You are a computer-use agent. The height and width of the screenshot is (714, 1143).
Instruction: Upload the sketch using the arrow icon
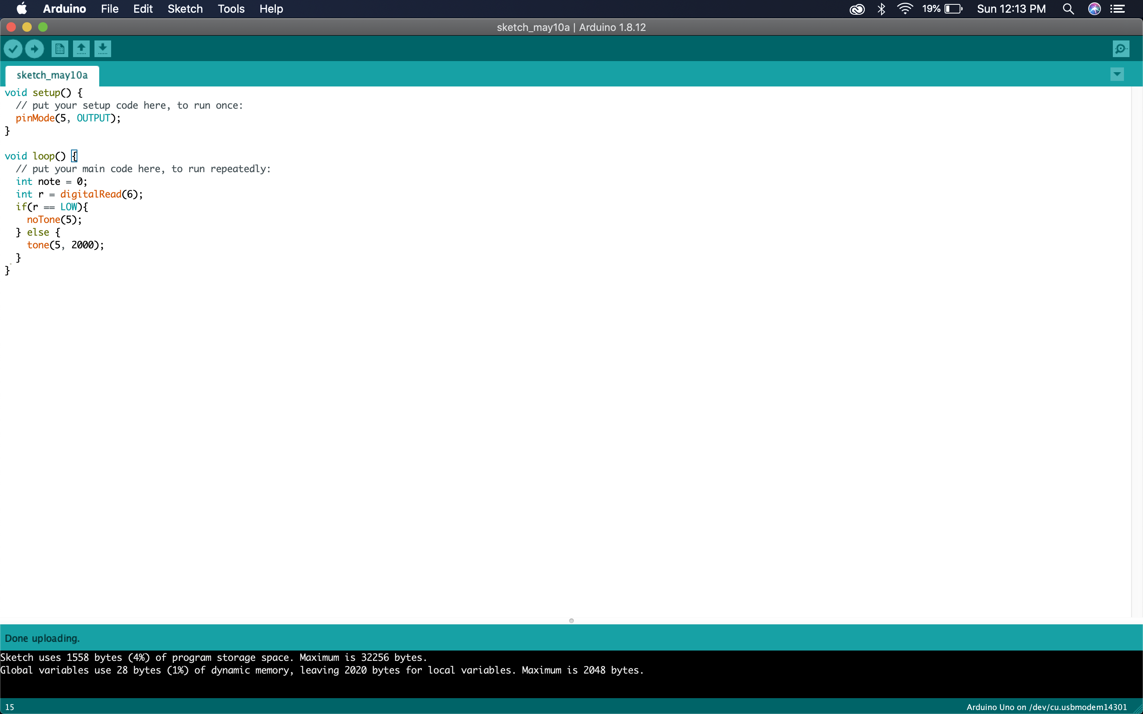[34, 49]
